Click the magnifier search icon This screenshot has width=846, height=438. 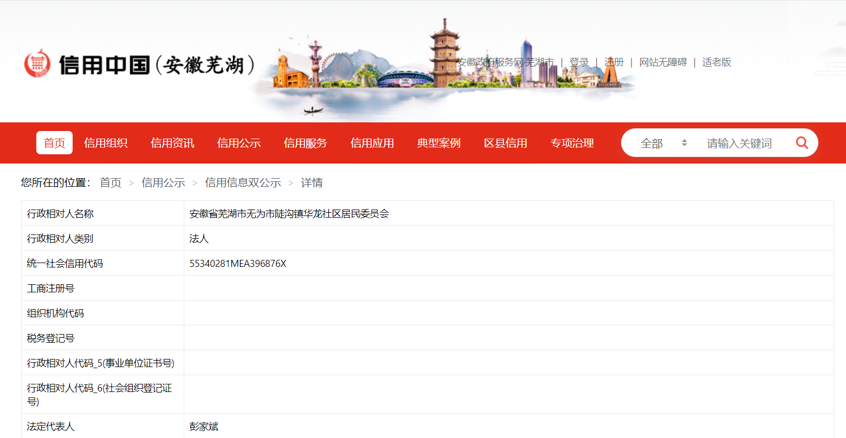pos(802,143)
